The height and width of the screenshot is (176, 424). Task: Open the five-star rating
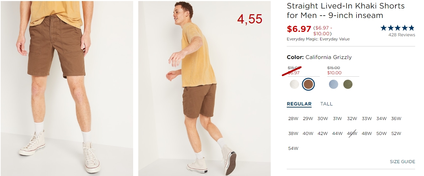click(x=397, y=28)
